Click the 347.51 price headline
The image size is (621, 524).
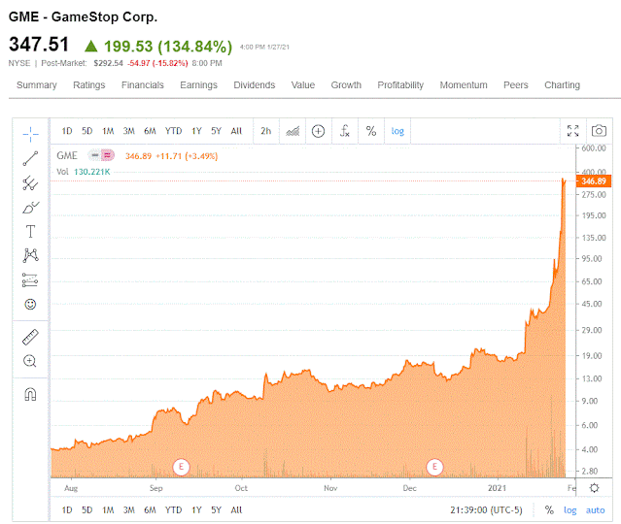click(39, 45)
